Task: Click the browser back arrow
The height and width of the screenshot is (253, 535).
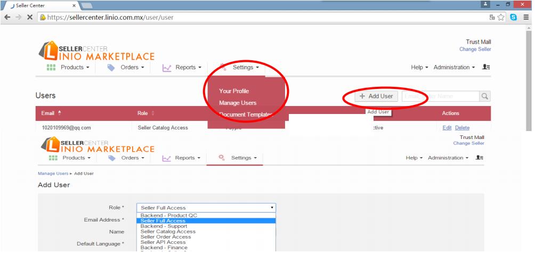Action: pyautogui.click(x=7, y=17)
